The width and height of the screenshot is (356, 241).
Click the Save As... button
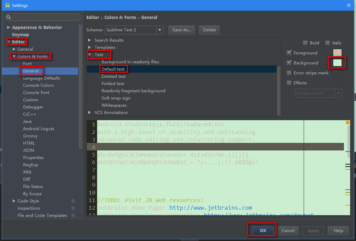(182, 30)
